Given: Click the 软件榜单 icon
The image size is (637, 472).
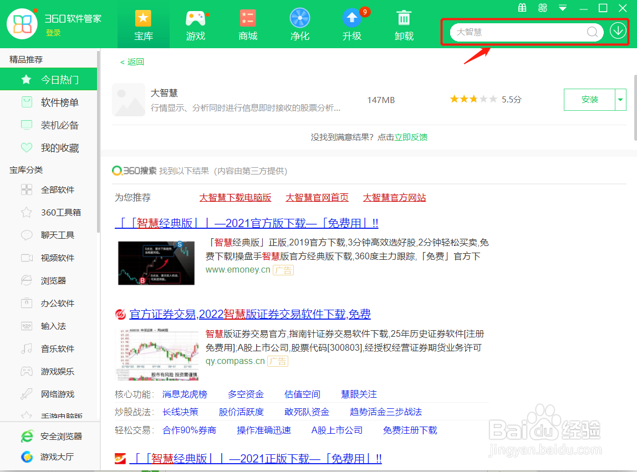Looking at the screenshot, I should coord(27,102).
